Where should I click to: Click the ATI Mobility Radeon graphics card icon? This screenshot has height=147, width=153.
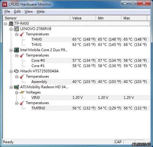pyautogui.click(x=16, y=87)
